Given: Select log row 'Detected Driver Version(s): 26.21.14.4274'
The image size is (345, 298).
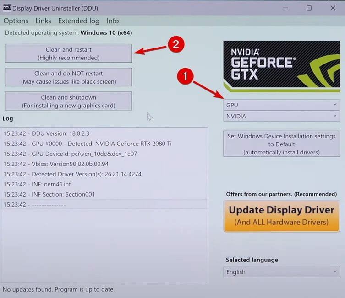Looking at the screenshot, I should [x=104, y=174].
